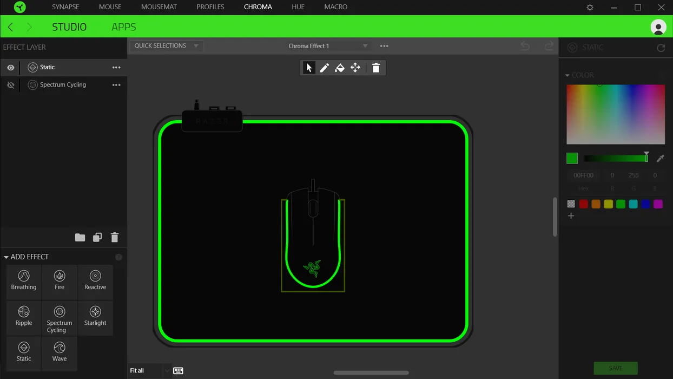The image size is (673, 379).
Task: Choose the cyan preset swatch
Action: point(634,204)
